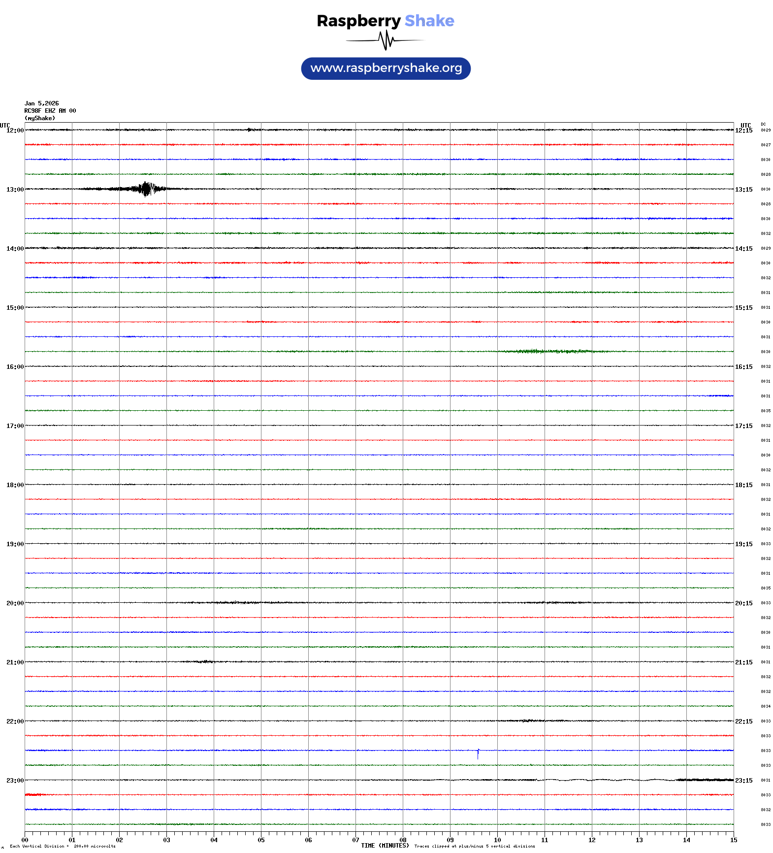Select the 18:00 hour label on the left
The image size is (773, 853).
[15, 485]
